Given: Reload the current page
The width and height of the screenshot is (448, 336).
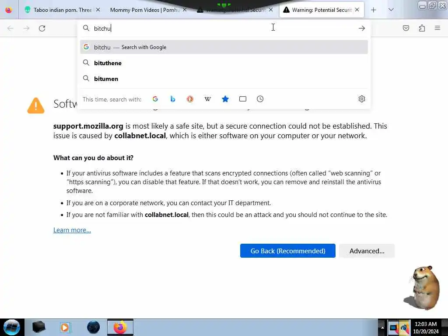Looking at the screenshot, I should (x=42, y=28).
